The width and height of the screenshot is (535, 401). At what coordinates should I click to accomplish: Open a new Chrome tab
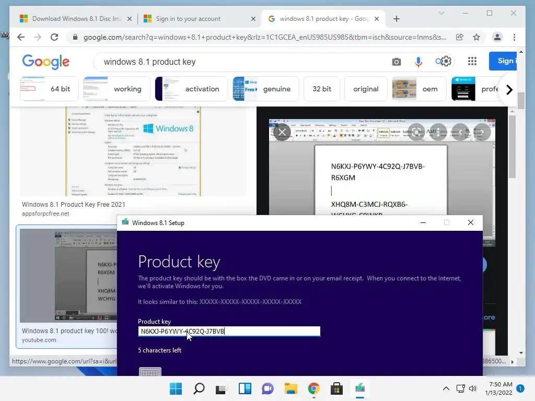(x=397, y=19)
